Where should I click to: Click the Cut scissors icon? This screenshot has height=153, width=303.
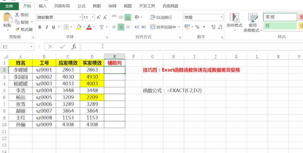point(17,15)
